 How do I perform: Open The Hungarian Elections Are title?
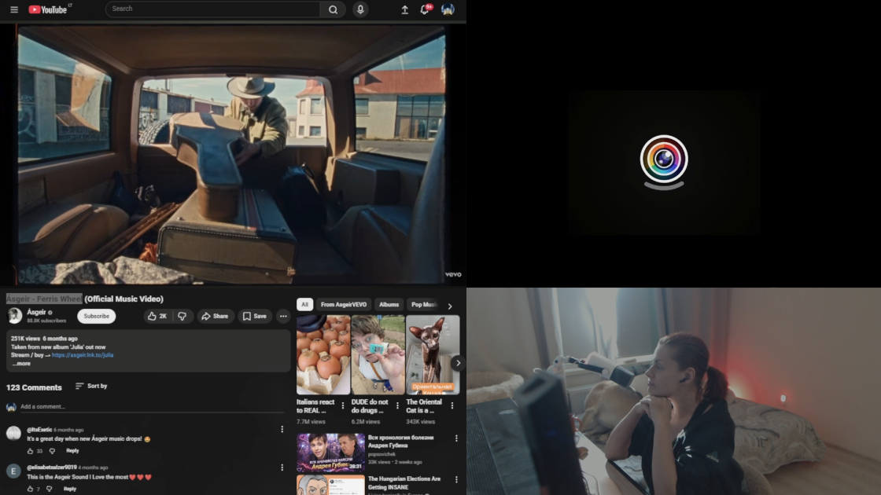pos(404,482)
